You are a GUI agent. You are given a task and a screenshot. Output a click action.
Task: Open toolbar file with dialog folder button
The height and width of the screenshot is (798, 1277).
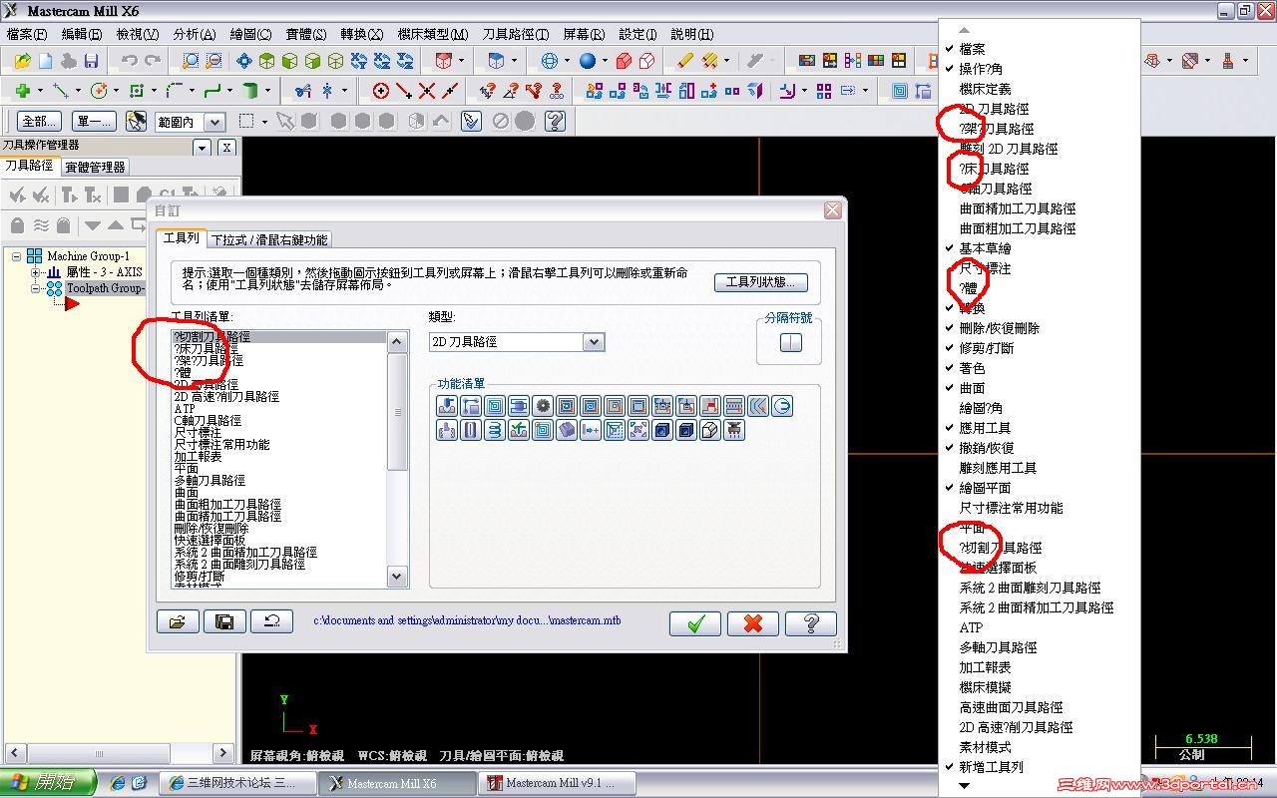[178, 622]
